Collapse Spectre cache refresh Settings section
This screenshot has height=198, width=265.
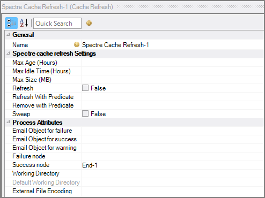click(8, 54)
